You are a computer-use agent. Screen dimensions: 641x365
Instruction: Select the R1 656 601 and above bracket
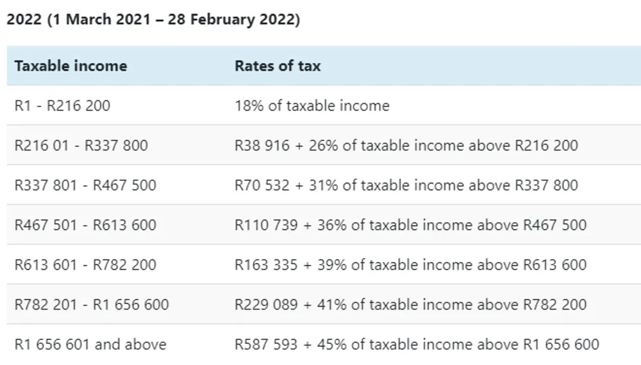point(90,344)
